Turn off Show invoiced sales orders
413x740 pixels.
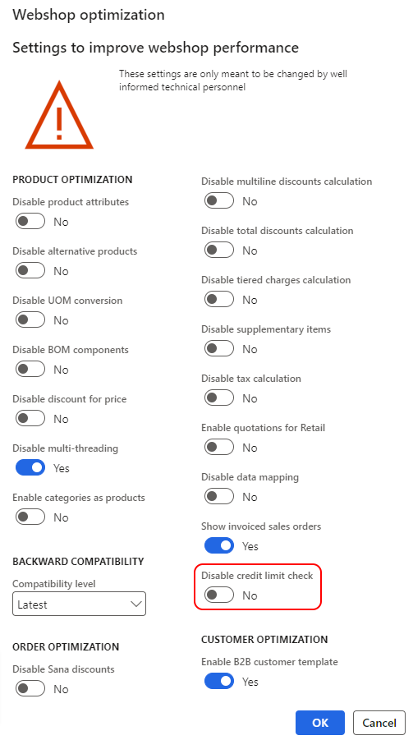pos(219,546)
